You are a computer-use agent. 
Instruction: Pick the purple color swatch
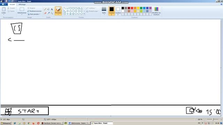(x=150, y=8)
